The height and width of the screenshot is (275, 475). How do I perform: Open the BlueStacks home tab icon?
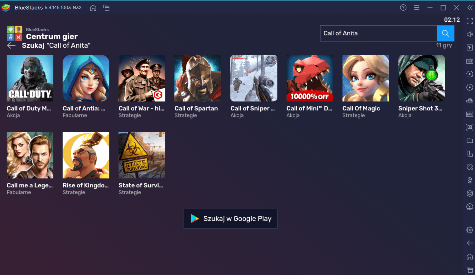click(x=93, y=8)
